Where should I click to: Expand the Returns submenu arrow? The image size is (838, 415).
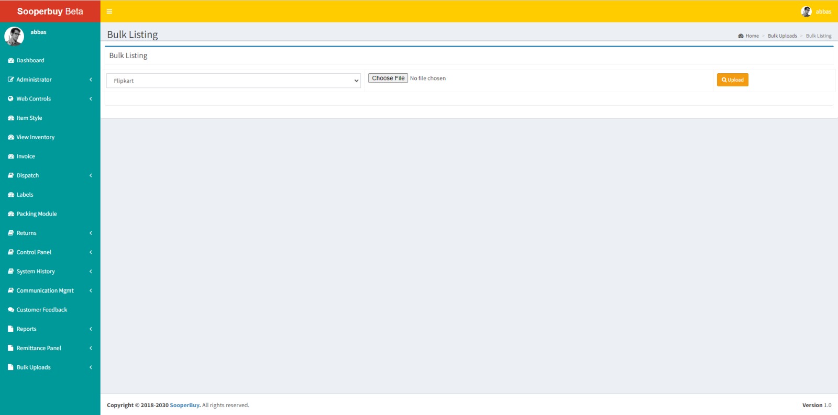(91, 233)
